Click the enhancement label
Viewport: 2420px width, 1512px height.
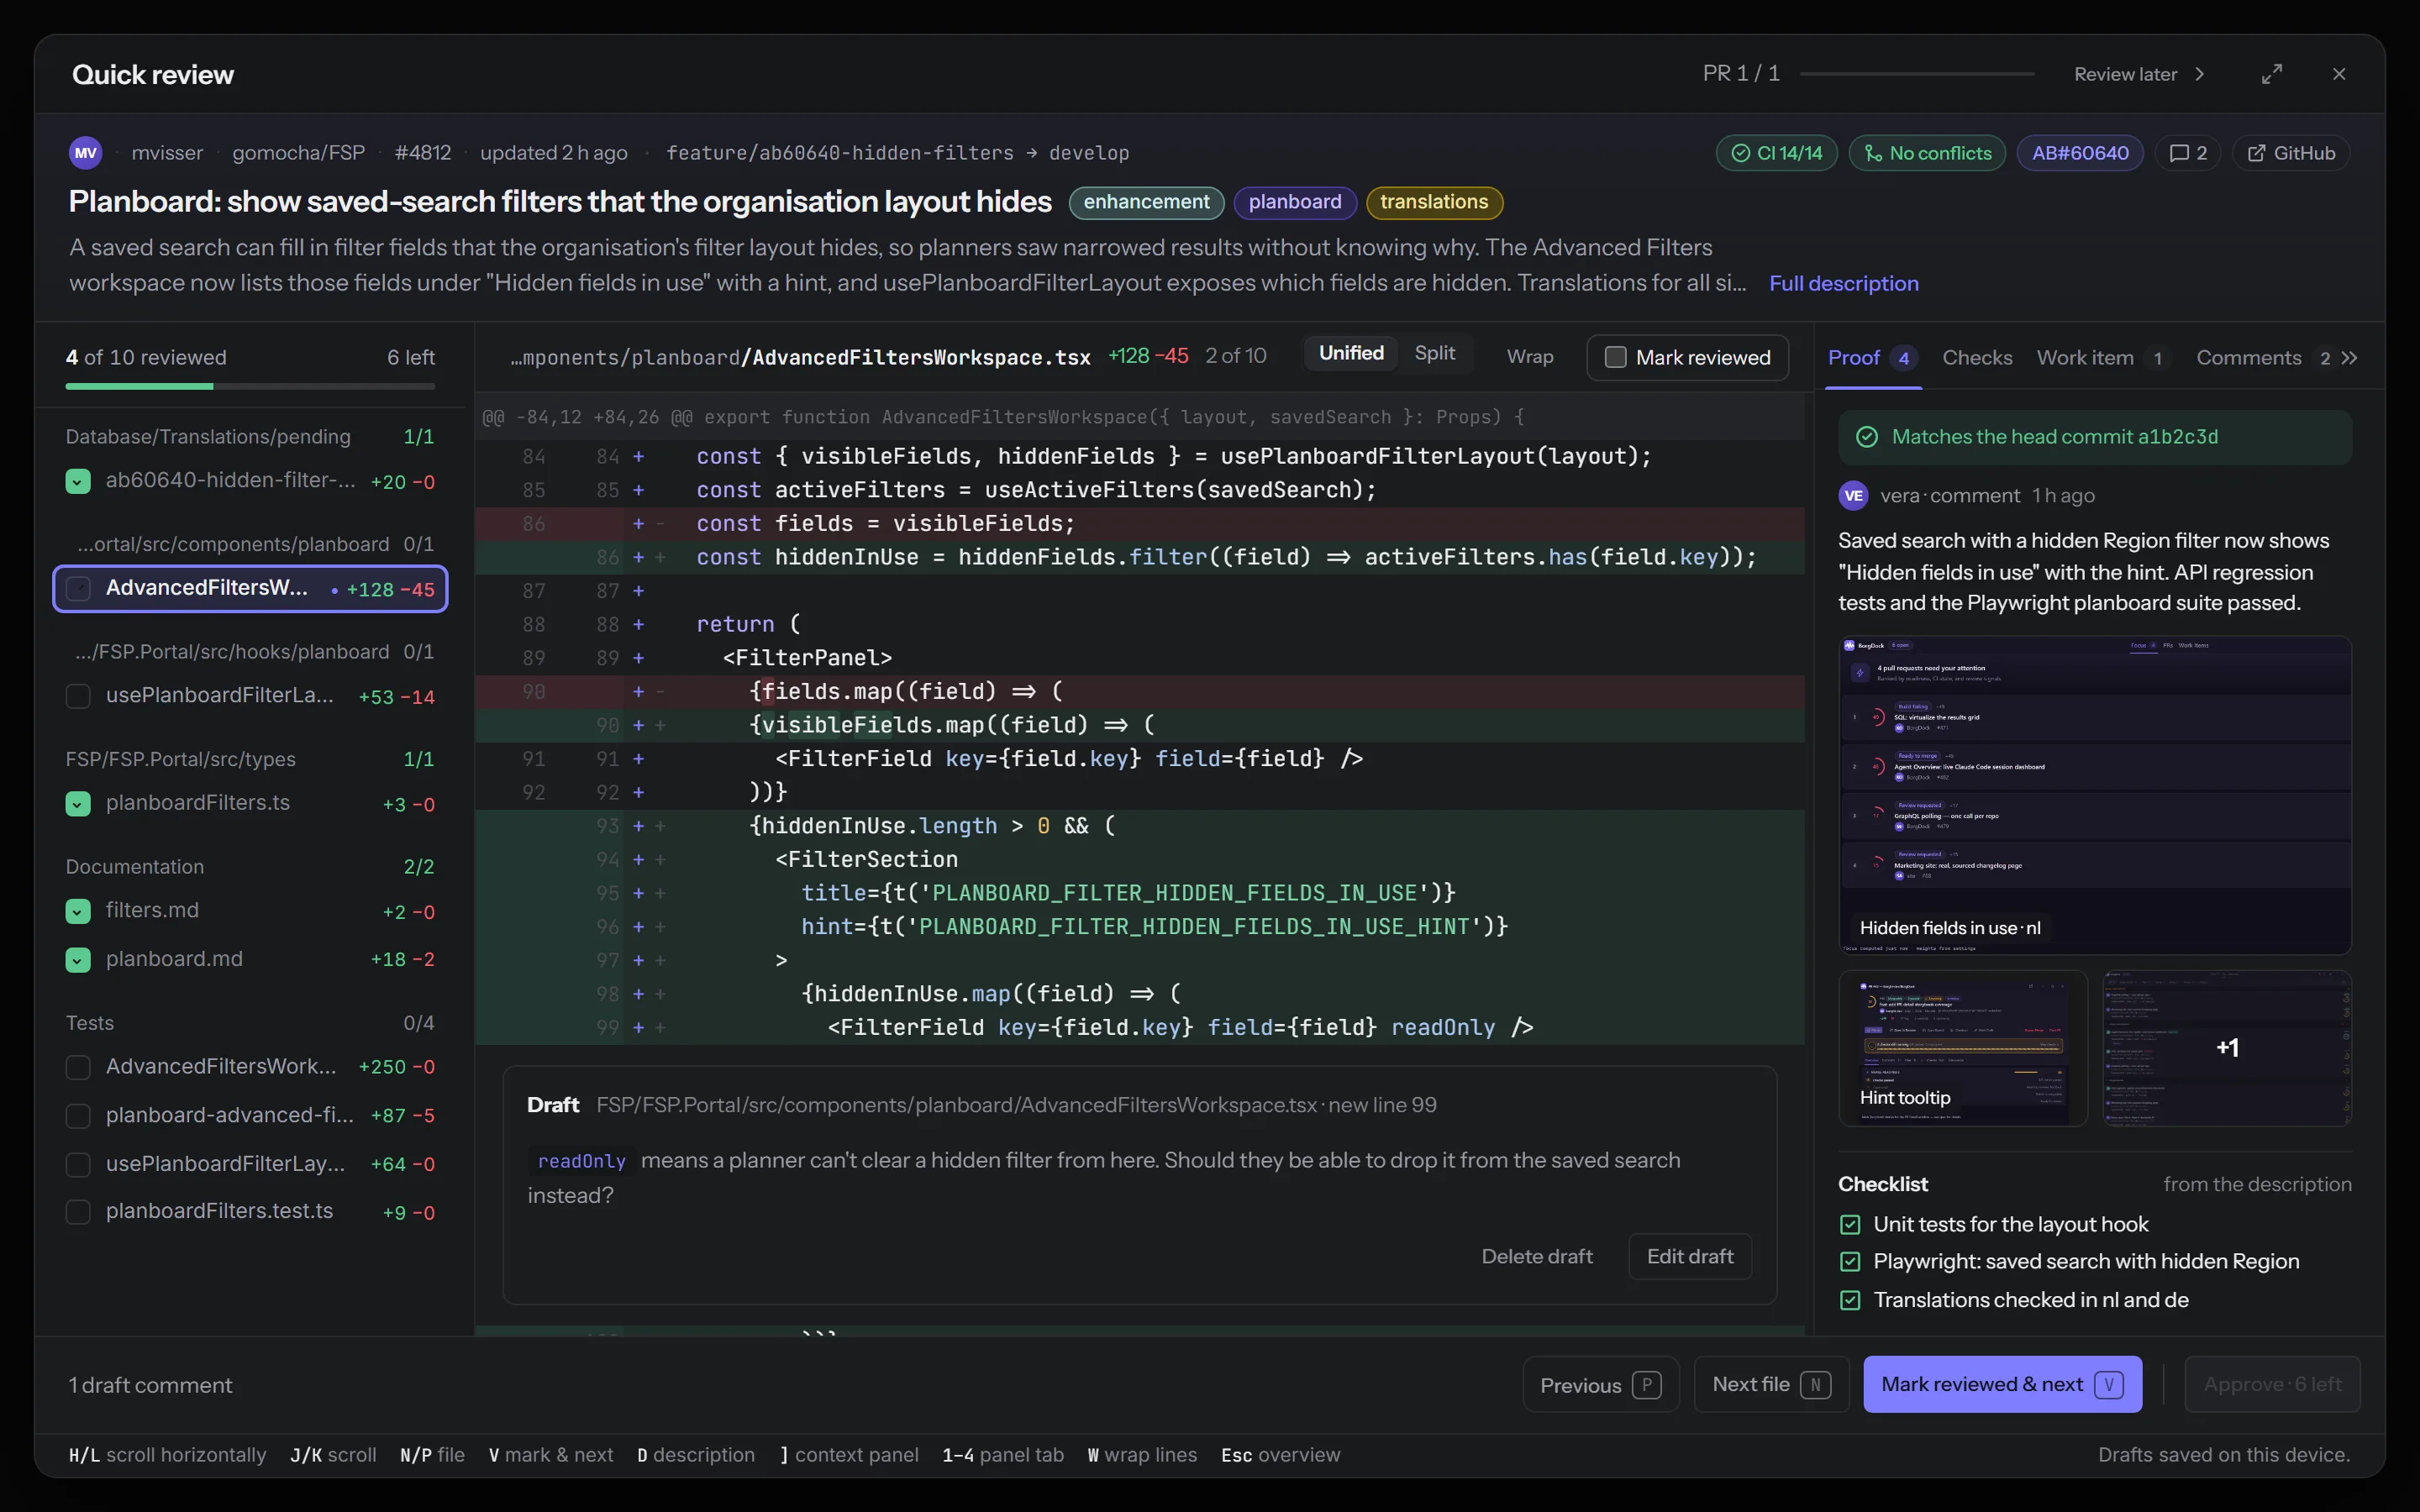click(x=1146, y=202)
